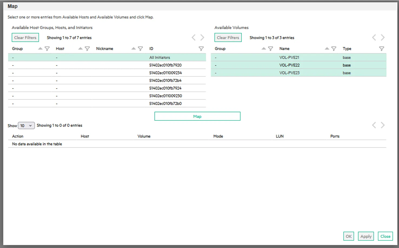
Task: Sort hosts table by Host column
Action: [80, 49]
